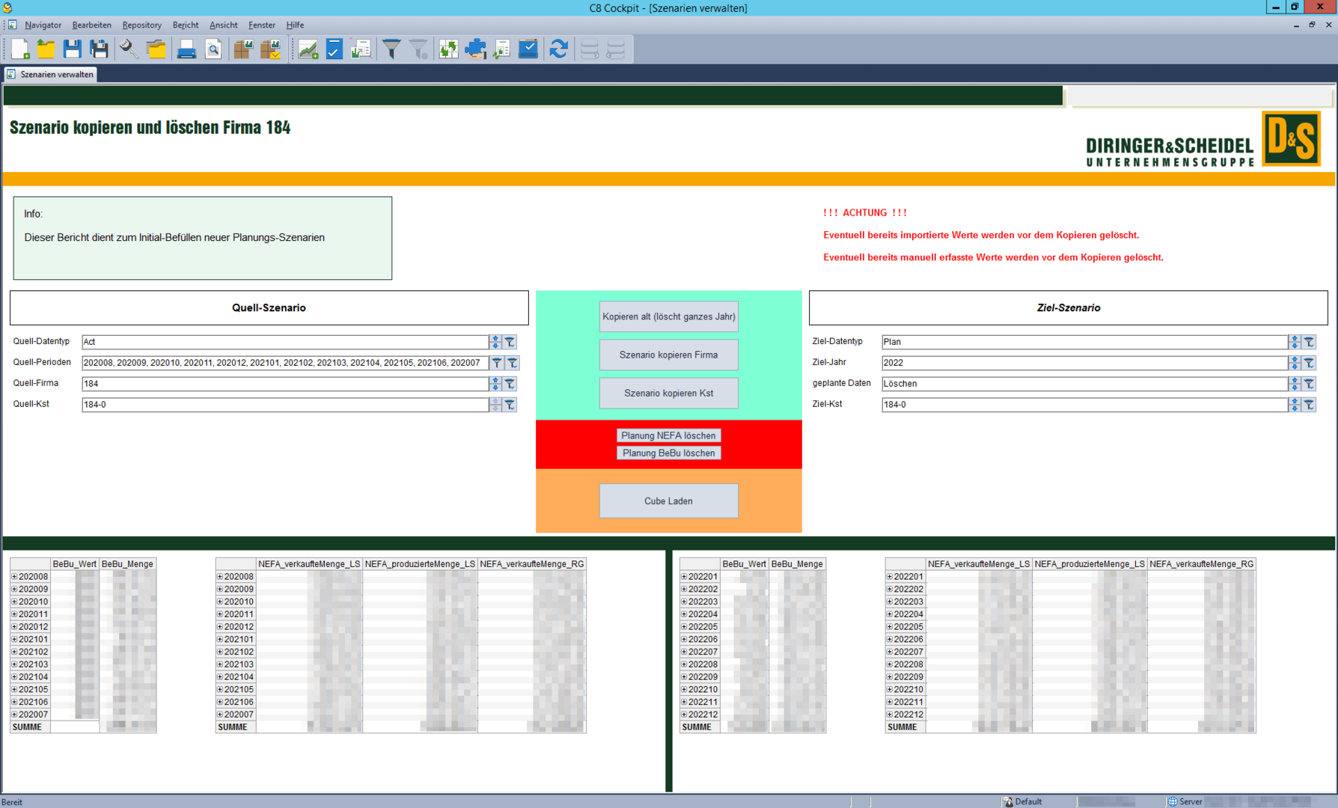Click the dark funnel filter toolbar icon
This screenshot has width=1338, height=808.
391,49
